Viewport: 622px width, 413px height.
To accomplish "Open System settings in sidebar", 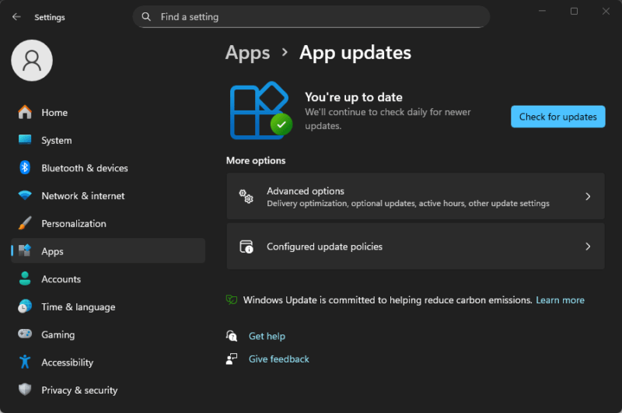I will (108, 140).
